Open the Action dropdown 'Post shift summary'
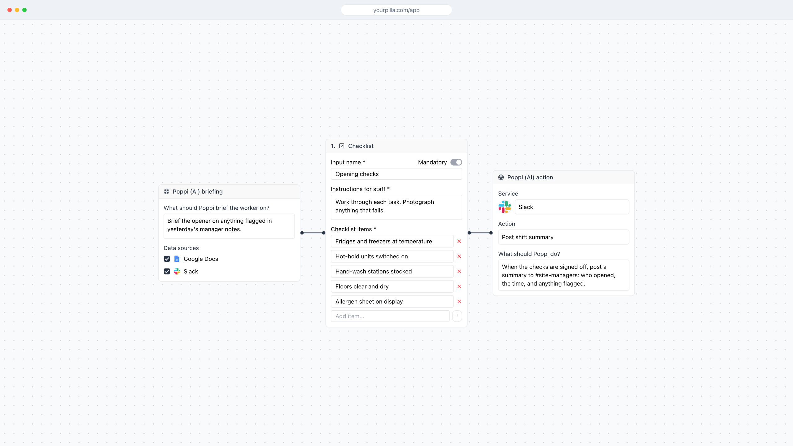 (563, 237)
